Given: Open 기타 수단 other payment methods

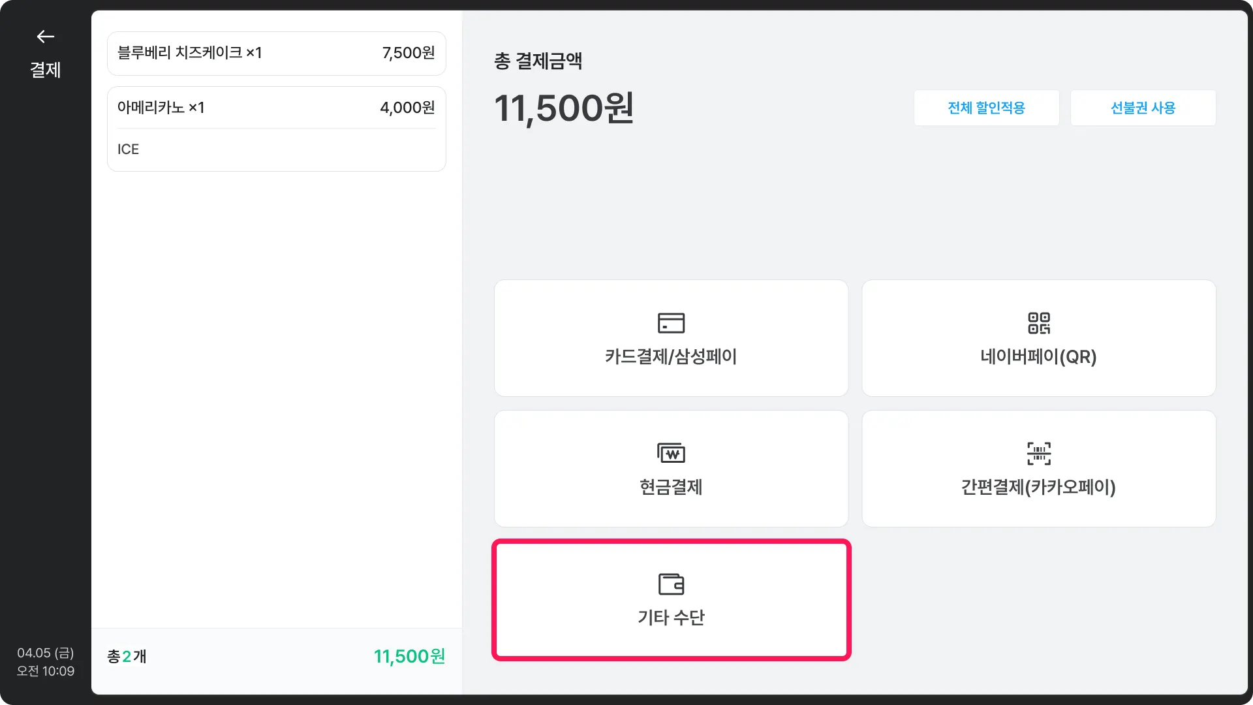Looking at the screenshot, I should tap(671, 617).
